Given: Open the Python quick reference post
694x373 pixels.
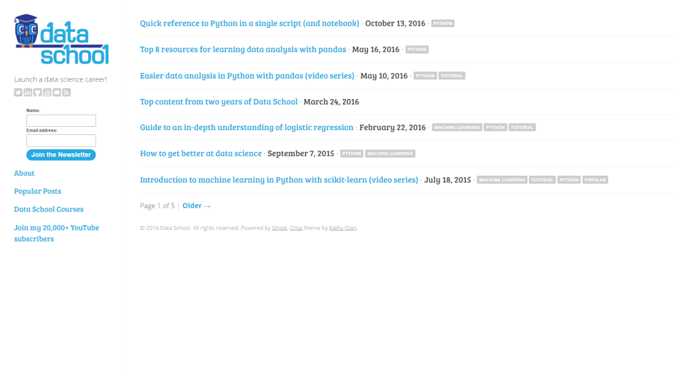Looking at the screenshot, I should click(249, 23).
